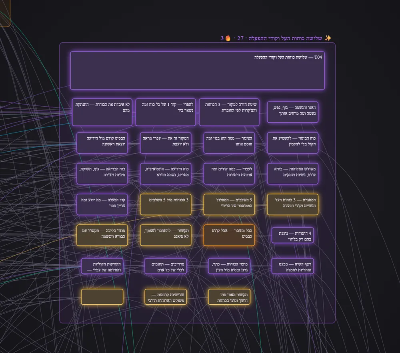Click the fire icon next to the 3

coord(228,38)
